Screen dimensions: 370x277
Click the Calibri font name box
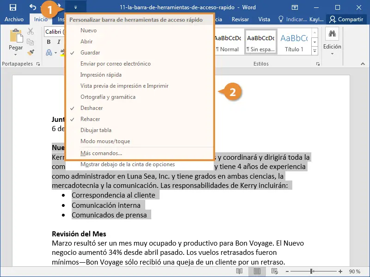pyautogui.click(x=55, y=31)
